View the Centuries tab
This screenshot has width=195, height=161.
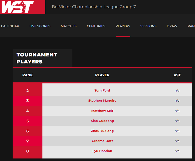click(x=96, y=26)
